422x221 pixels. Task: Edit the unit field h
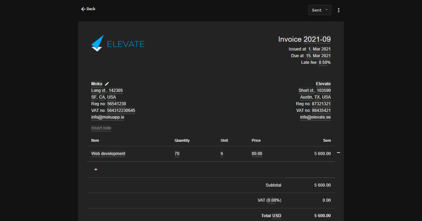[x=222, y=154]
